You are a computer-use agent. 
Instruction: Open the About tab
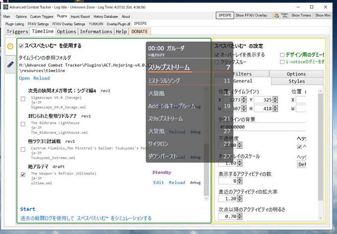click(x=126, y=16)
